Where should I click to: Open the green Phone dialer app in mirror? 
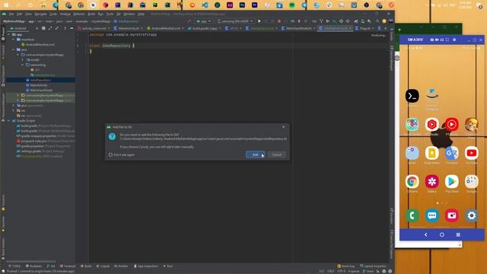pyautogui.click(x=412, y=215)
